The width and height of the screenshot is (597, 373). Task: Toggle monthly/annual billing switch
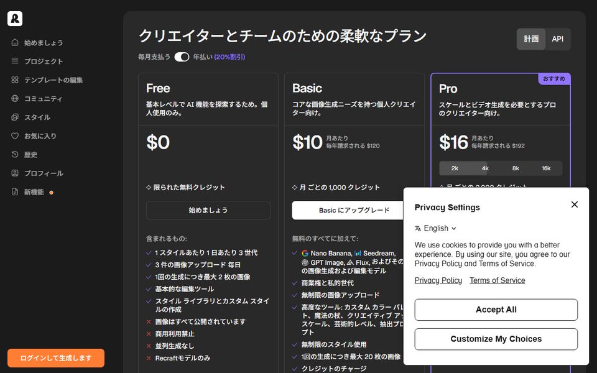(x=182, y=57)
